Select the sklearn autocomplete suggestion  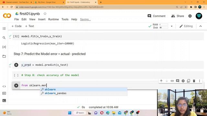[83, 90]
